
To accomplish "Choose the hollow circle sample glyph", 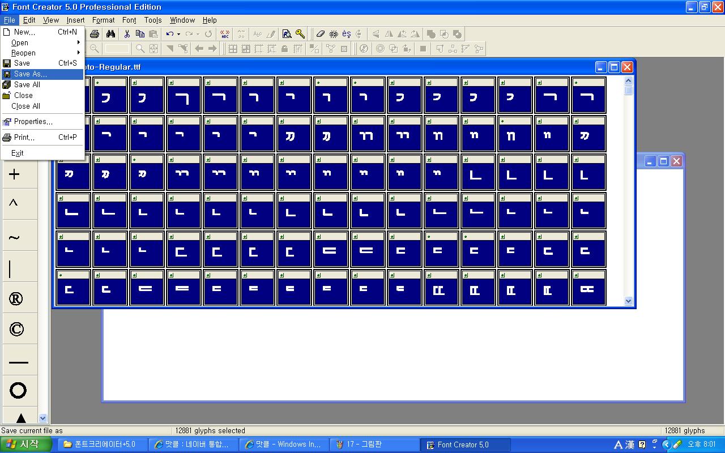I will 18,390.
